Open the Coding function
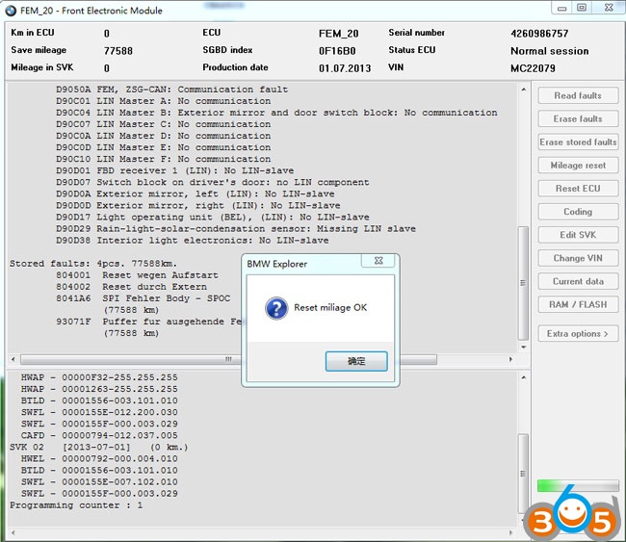Image resolution: width=626 pixels, height=542 pixels. 578,212
